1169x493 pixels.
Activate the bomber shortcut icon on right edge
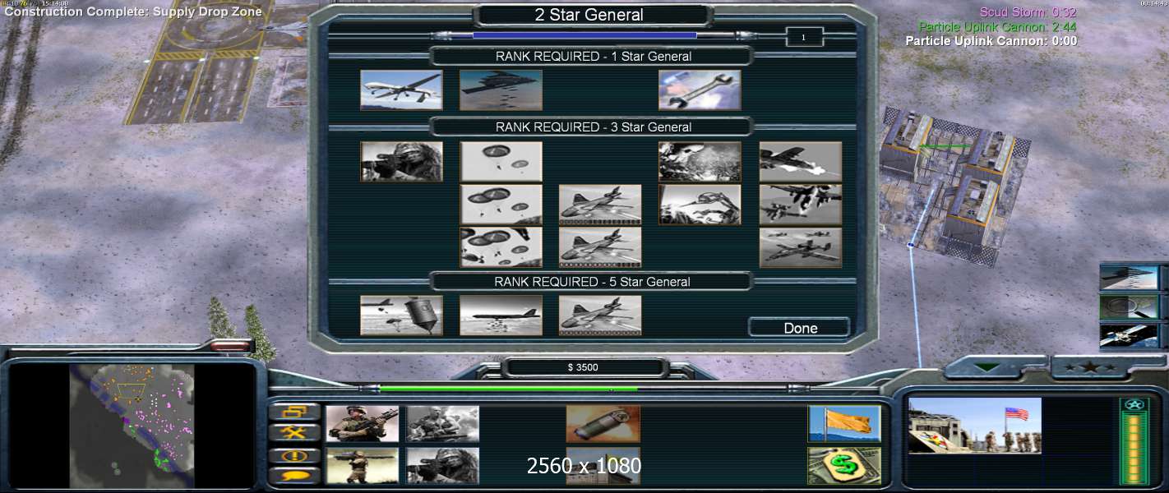coord(1129,278)
